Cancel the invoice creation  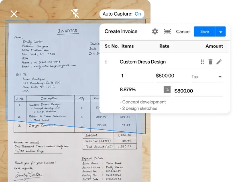click(x=183, y=31)
